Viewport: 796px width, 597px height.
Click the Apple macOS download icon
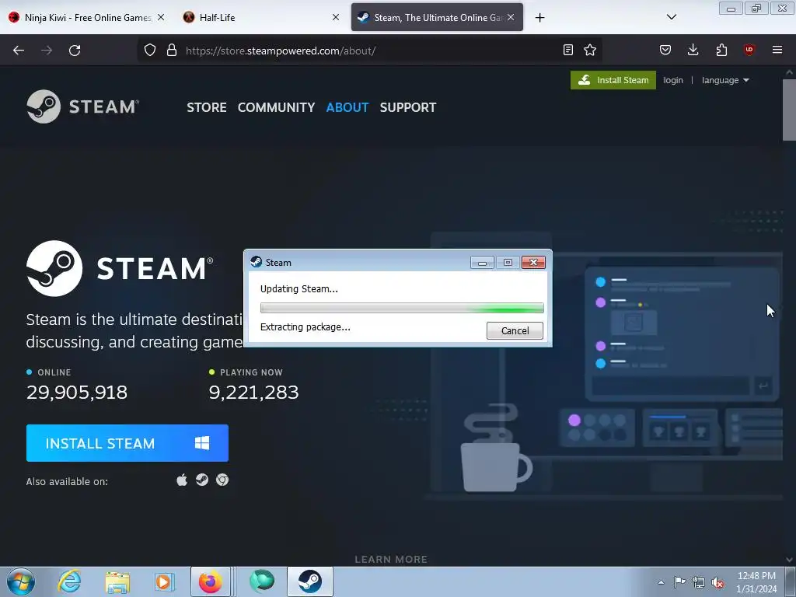(182, 480)
